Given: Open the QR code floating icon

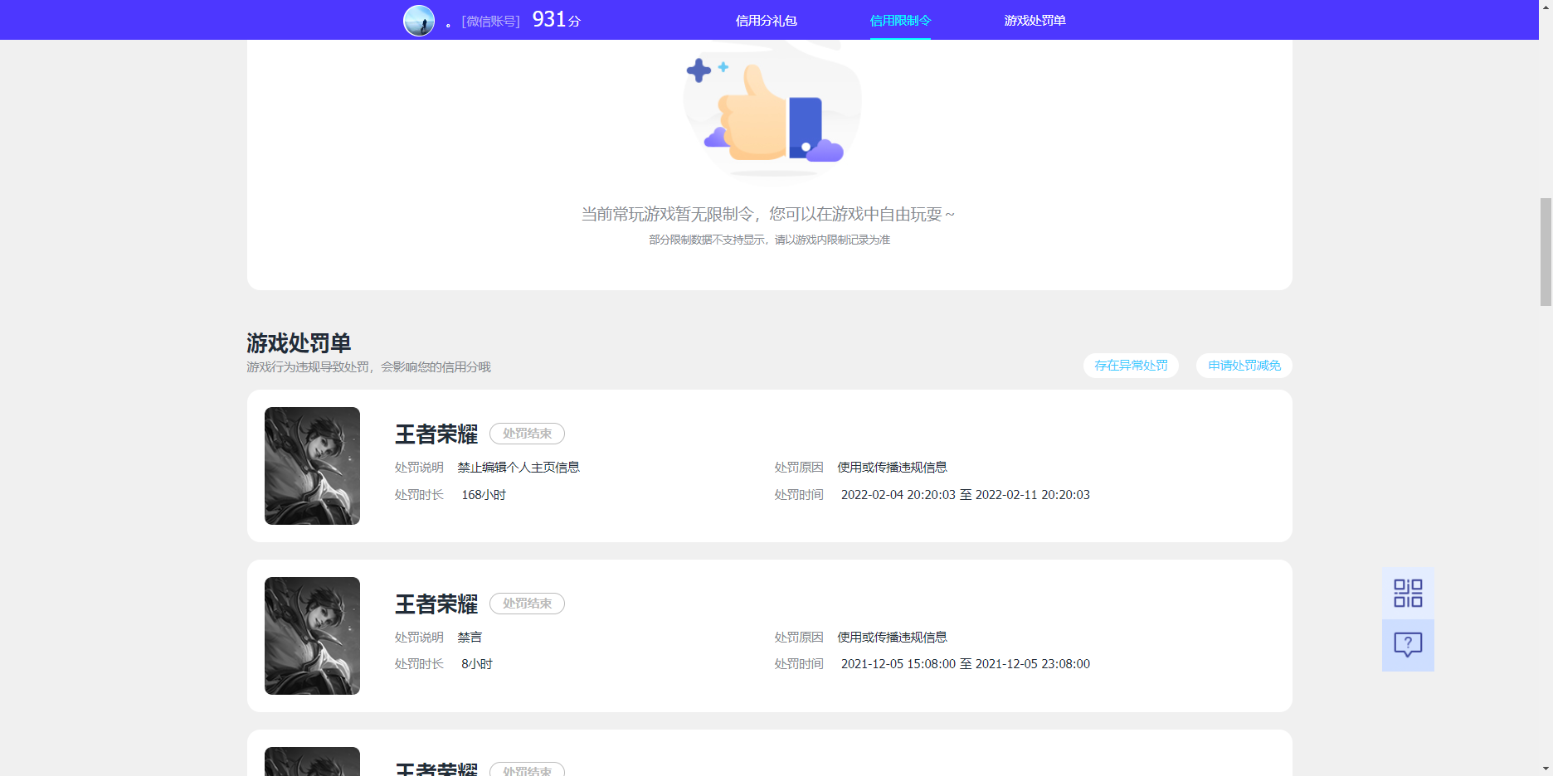Looking at the screenshot, I should coord(1408,594).
